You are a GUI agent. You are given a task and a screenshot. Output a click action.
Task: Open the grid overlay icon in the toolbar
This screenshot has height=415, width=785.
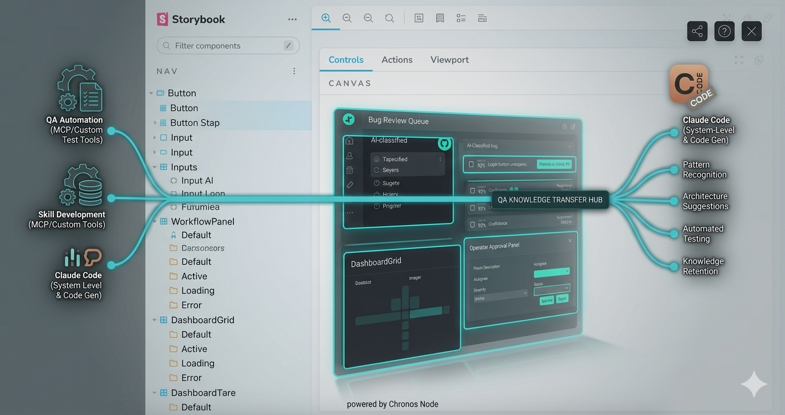click(x=419, y=18)
